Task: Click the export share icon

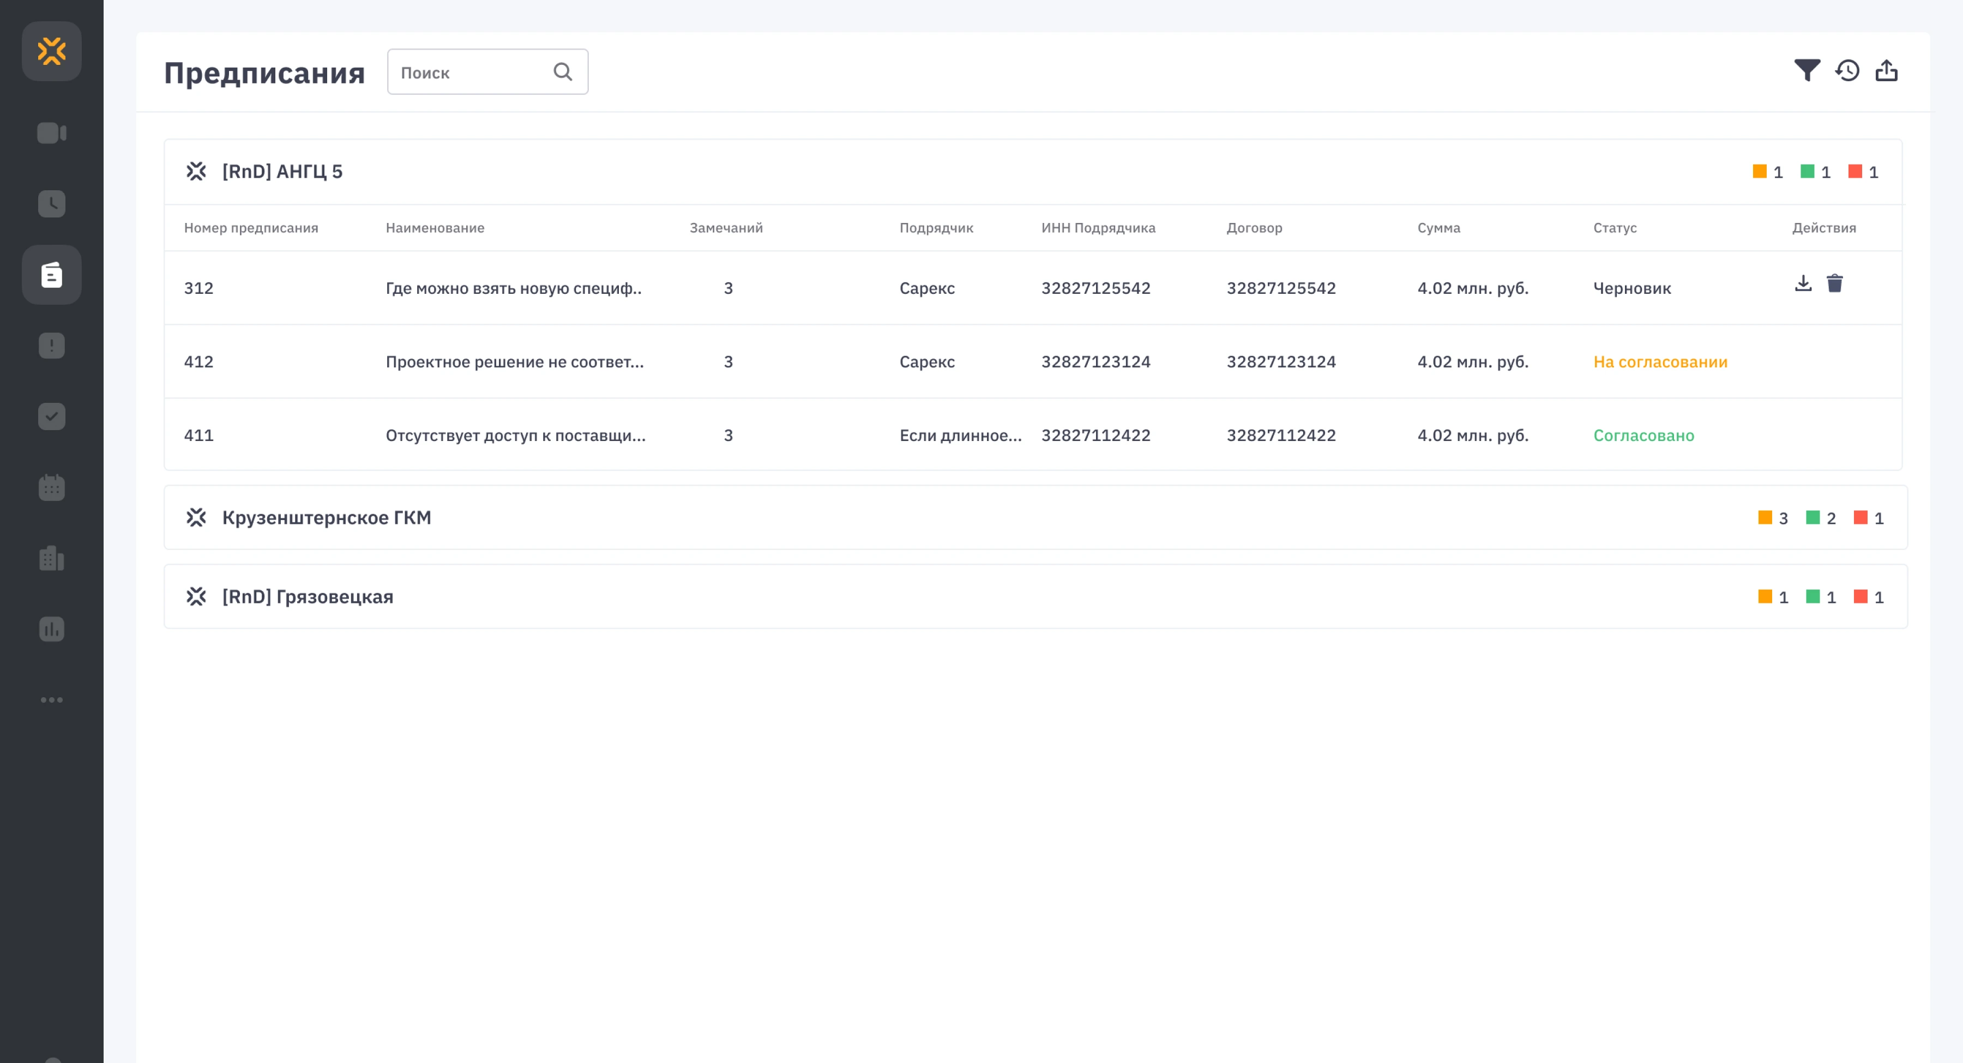Action: pos(1887,71)
